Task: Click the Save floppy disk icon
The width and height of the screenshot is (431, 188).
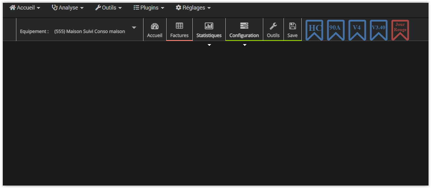Action: click(292, 26)
